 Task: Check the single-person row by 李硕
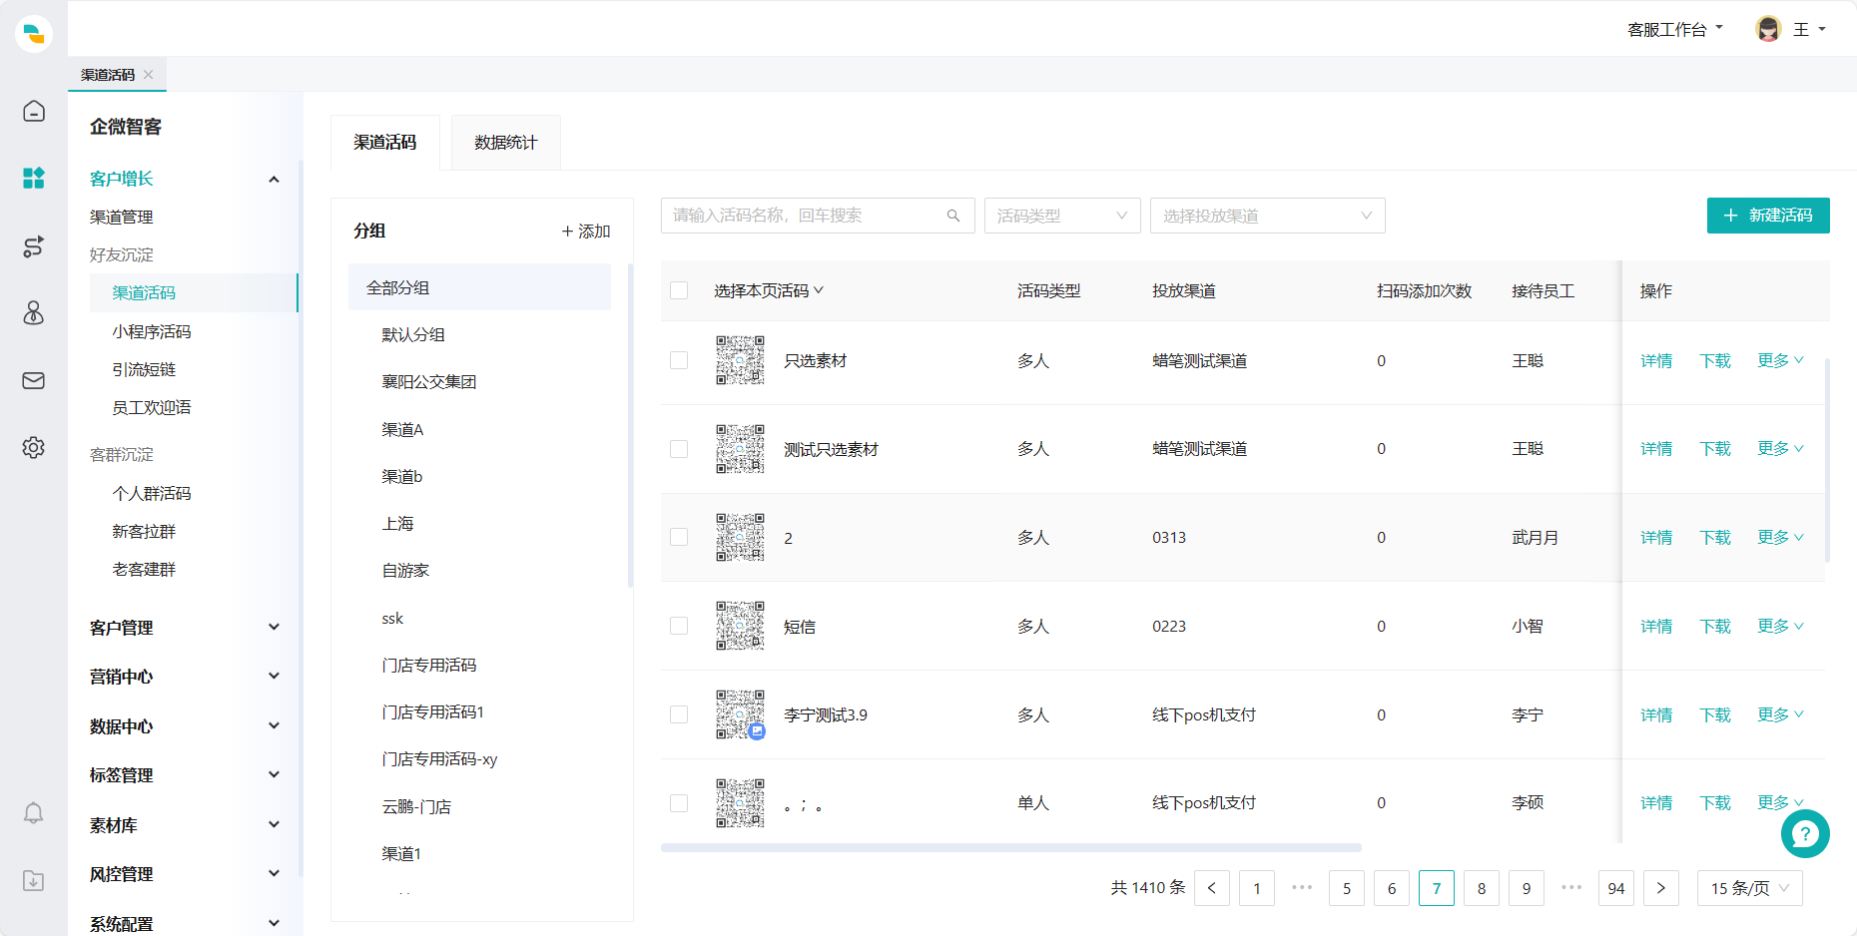tap(679, 803)
